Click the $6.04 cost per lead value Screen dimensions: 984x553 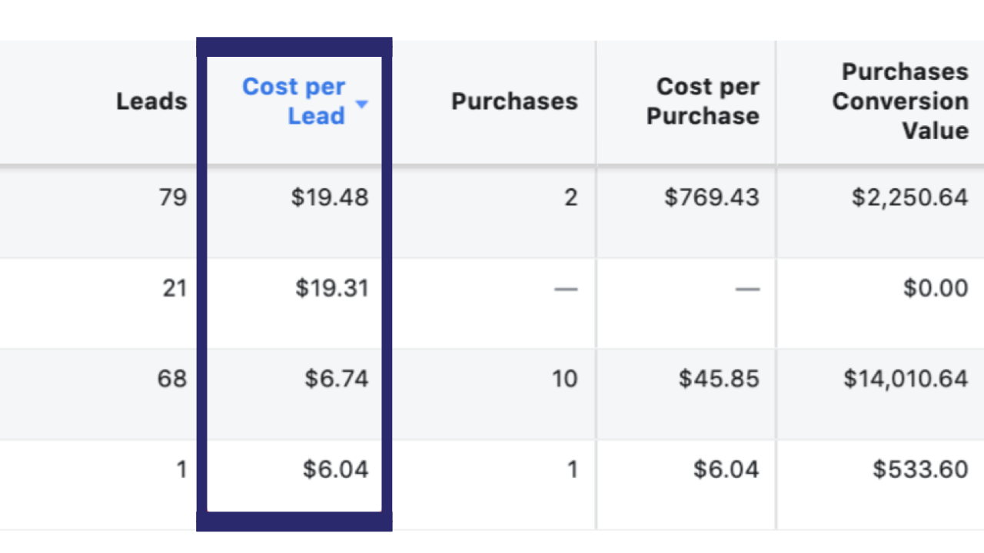336,469
